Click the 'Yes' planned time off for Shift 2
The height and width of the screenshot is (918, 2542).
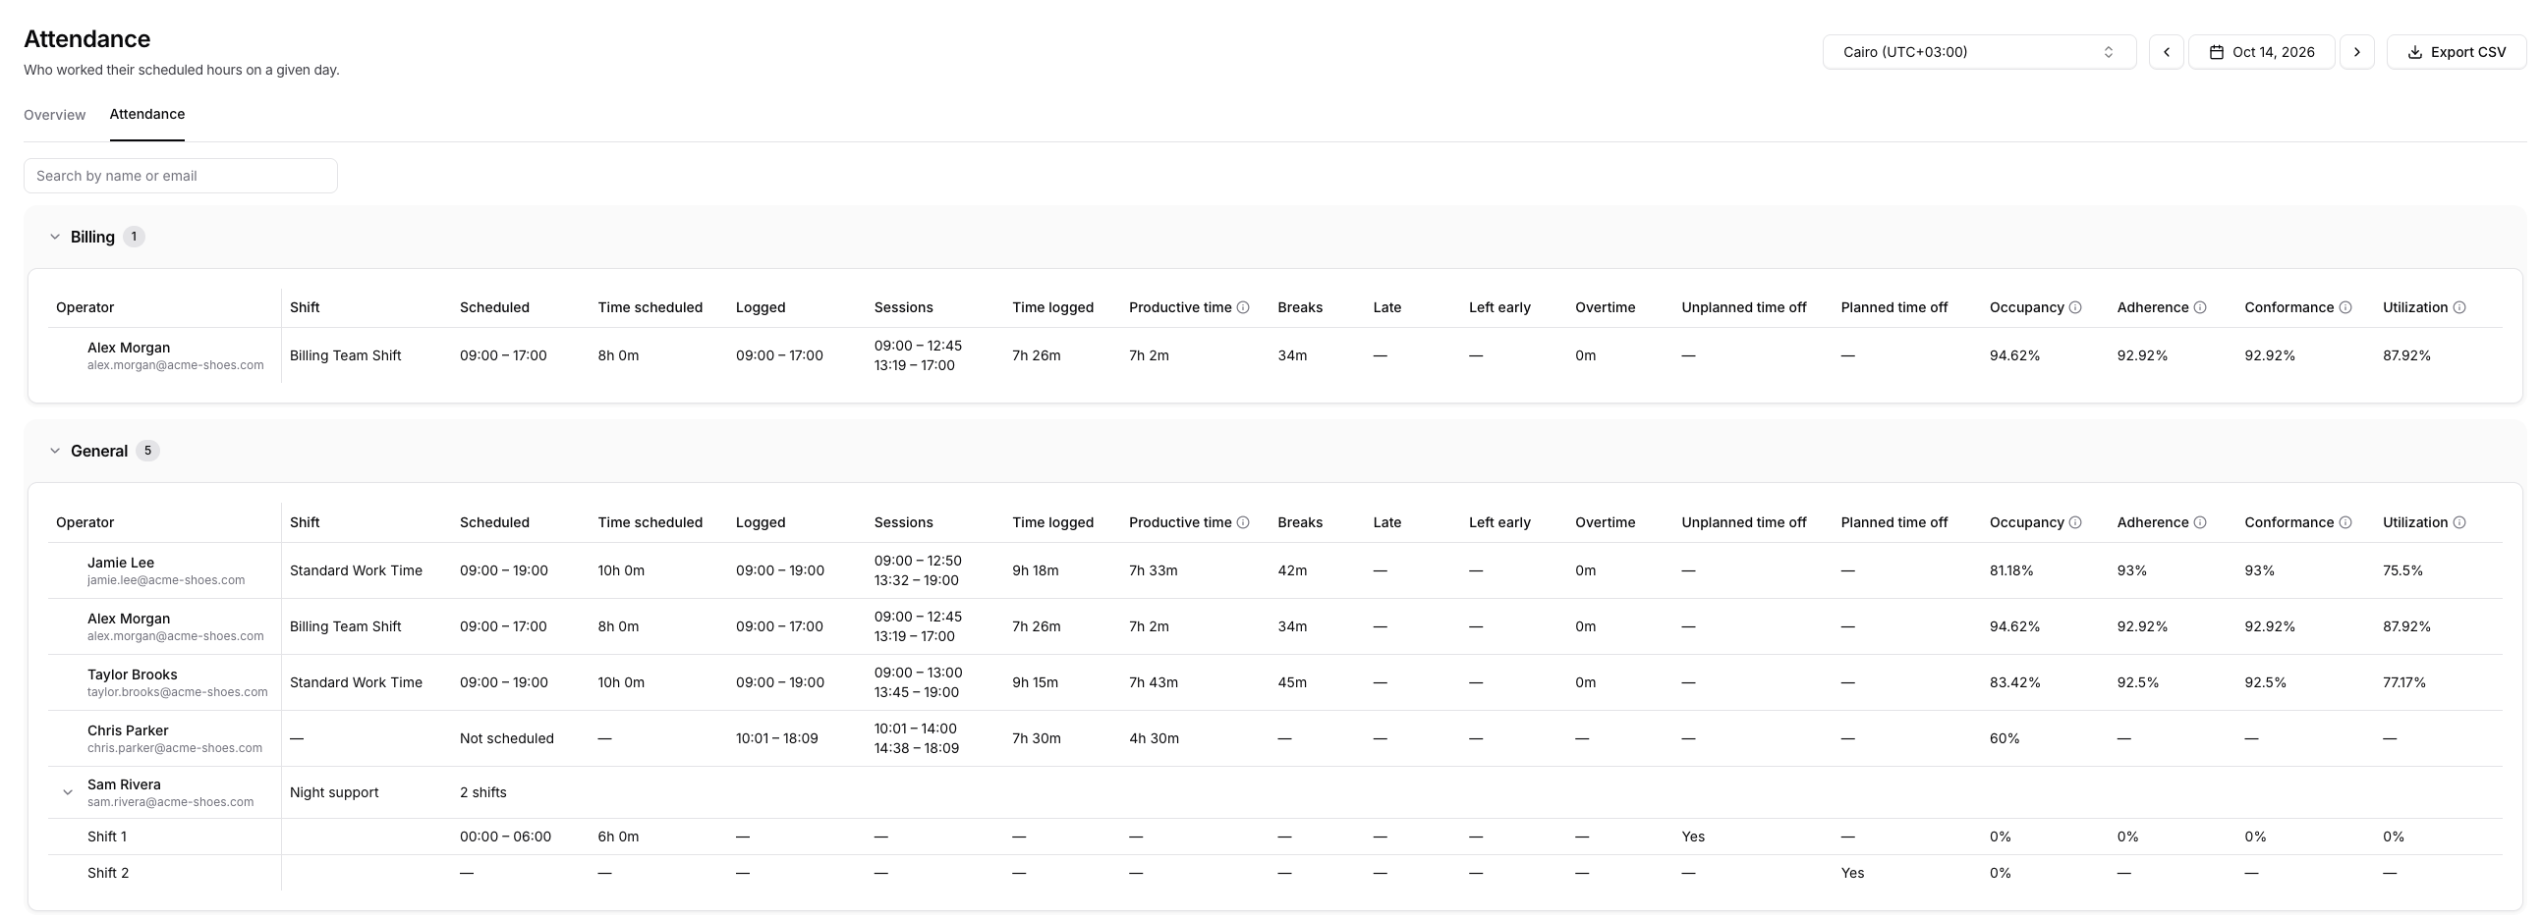tap(1852, 874)
